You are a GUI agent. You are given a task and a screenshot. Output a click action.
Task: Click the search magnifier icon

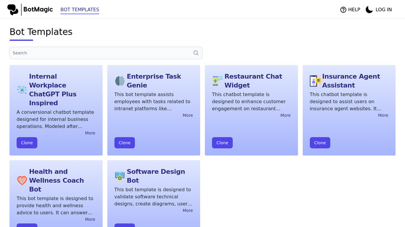(x=196, y=53)
